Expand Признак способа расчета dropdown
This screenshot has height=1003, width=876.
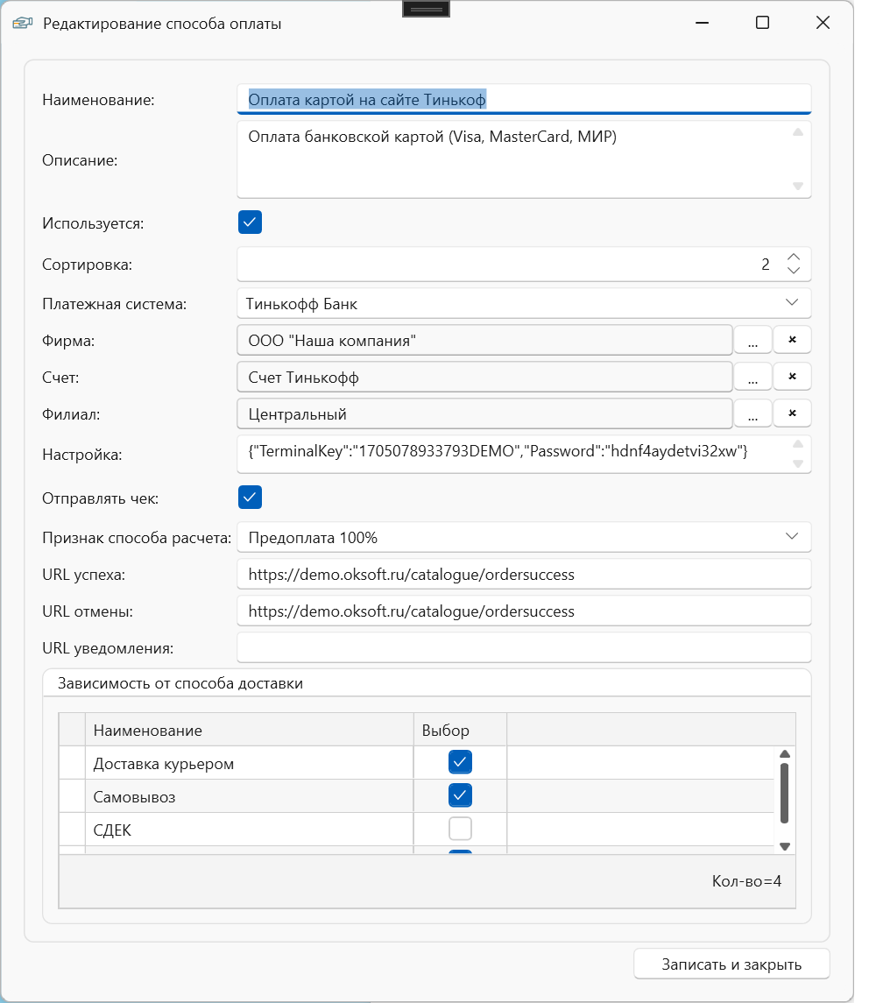tap(792, 537)
